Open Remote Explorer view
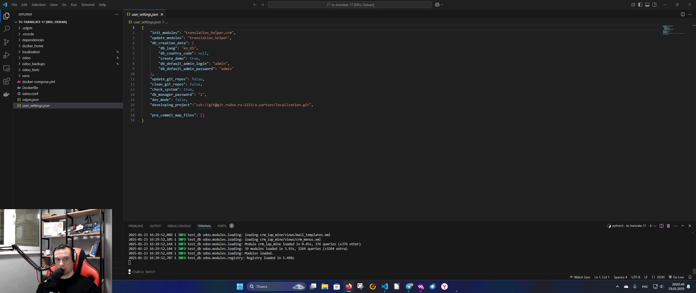696x293 pixels. (x=7, y=68)
